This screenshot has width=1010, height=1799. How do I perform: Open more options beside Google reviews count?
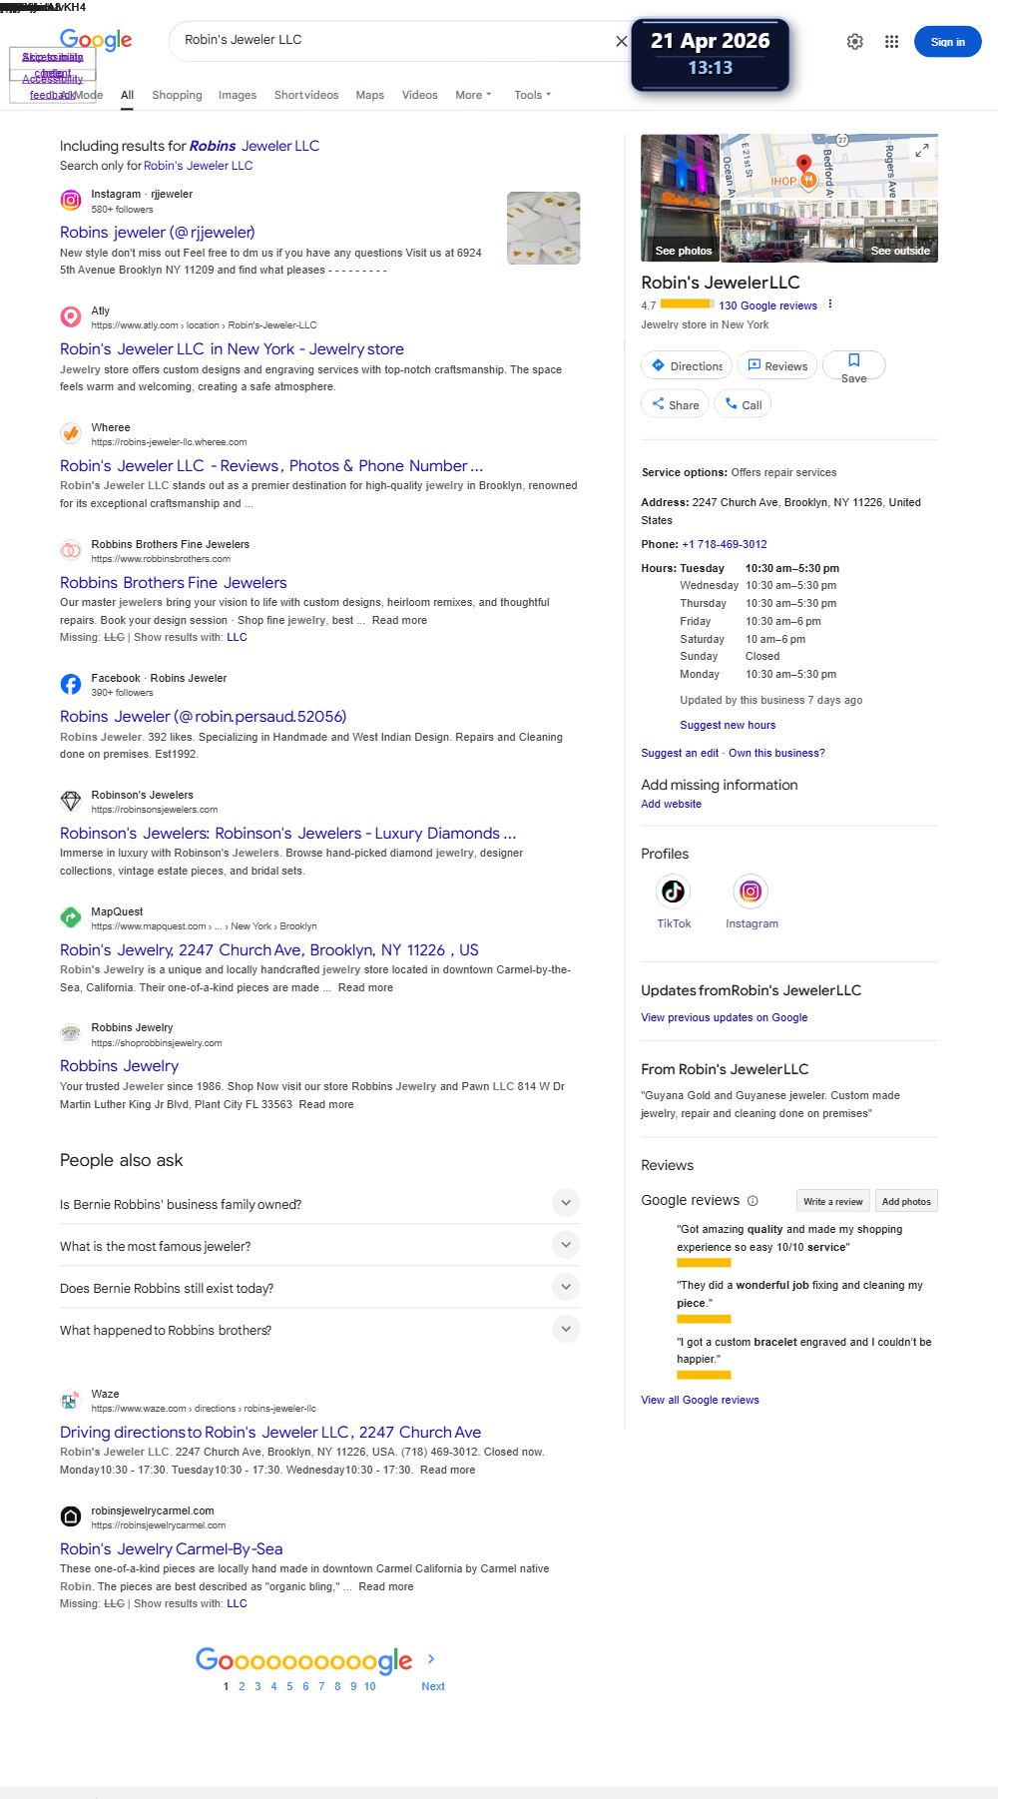pyautogui.click(x=829, y=304)
